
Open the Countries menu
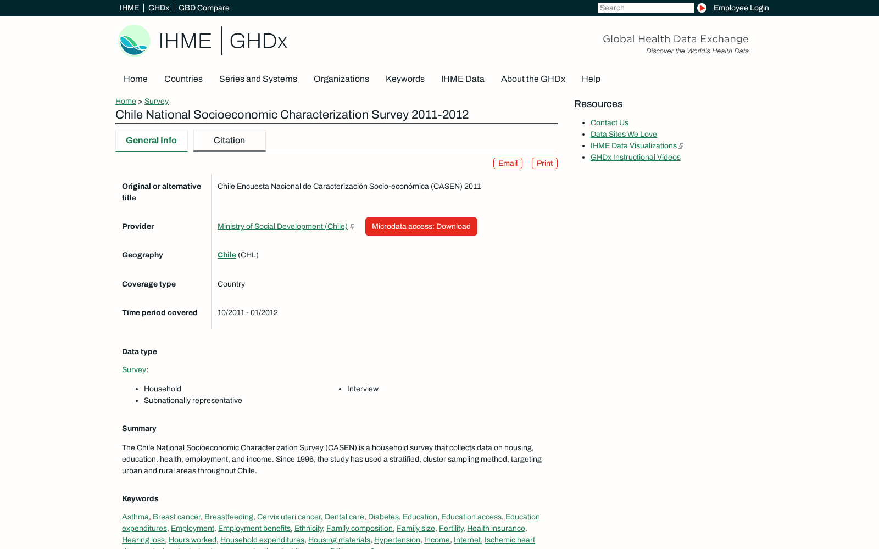click(183, 79)
